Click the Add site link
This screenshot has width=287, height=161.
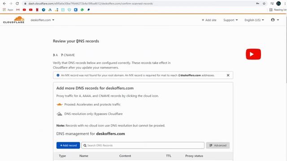pyautogui.click(x=209, y=20)
